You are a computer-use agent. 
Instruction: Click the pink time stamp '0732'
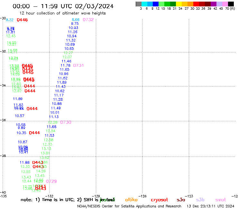pos(88,20)
